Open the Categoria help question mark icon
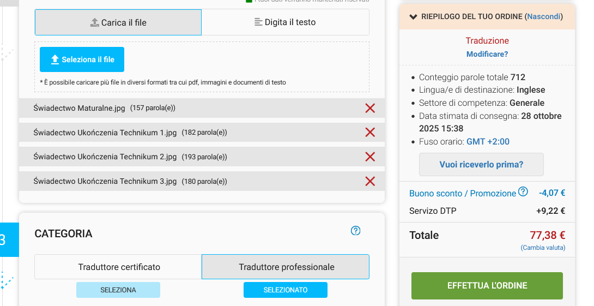 356,231
